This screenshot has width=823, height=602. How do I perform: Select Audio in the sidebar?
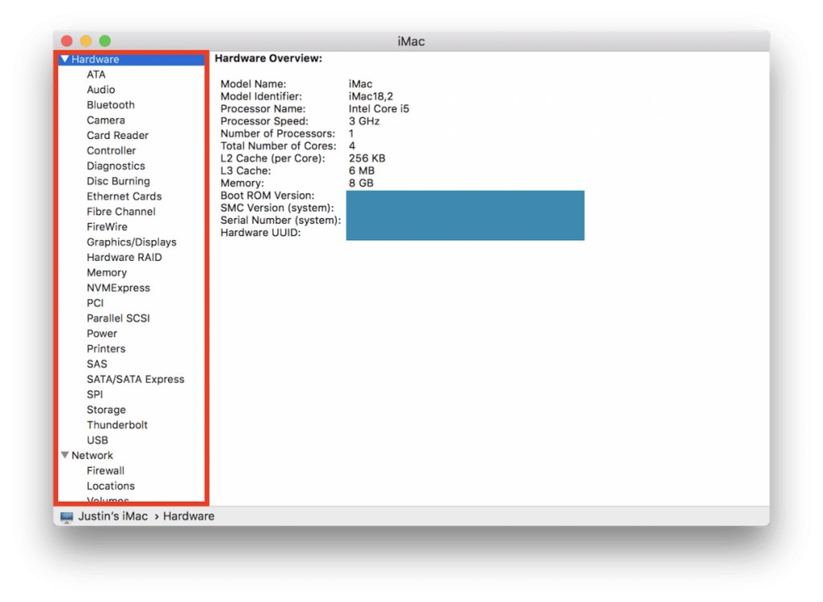pyautogui.click(x=100, y=90)
